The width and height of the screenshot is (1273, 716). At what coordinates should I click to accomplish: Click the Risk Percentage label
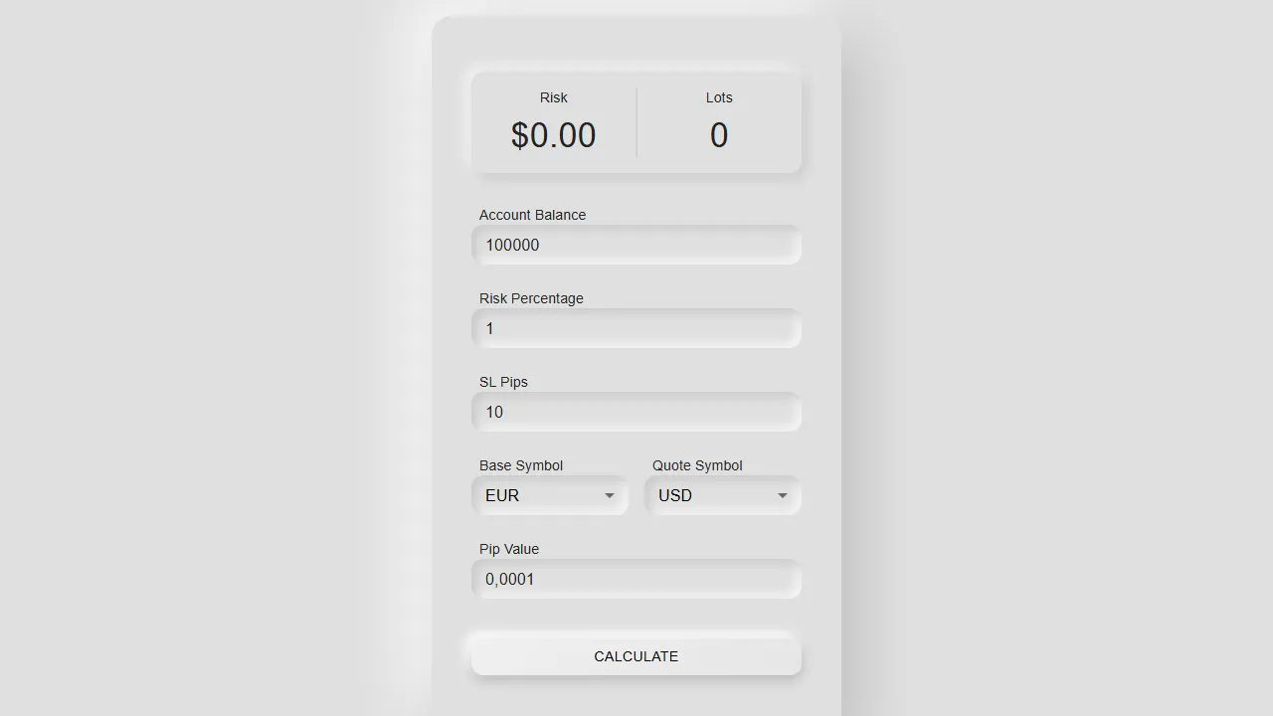531,298
